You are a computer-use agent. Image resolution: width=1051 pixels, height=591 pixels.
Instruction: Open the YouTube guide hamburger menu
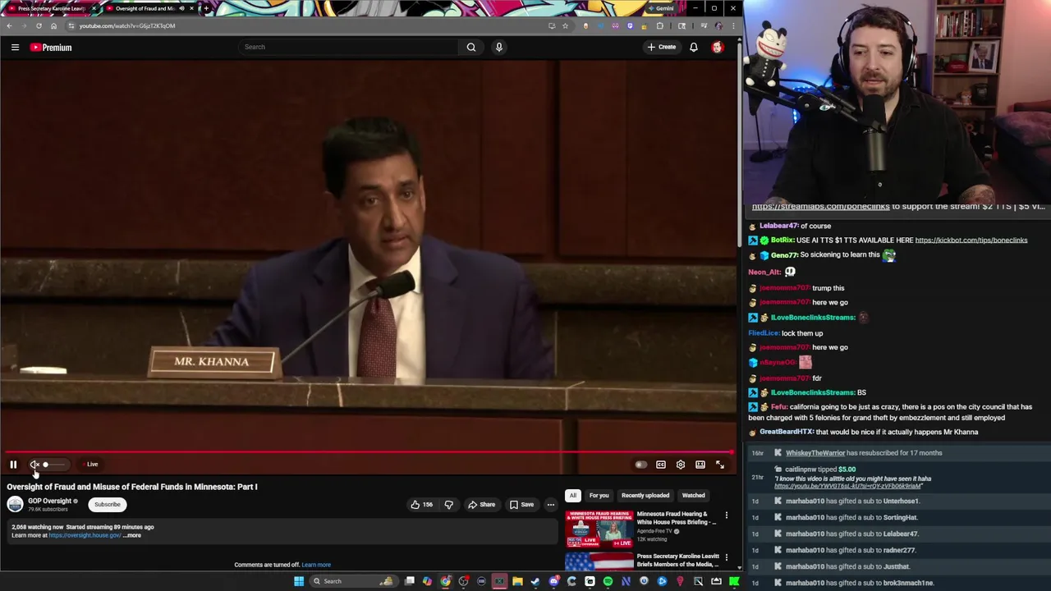point(15,47)
